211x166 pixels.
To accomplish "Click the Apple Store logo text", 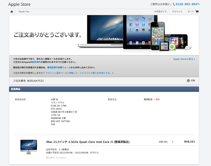I will pyautogui.click(x=19, y=4).
